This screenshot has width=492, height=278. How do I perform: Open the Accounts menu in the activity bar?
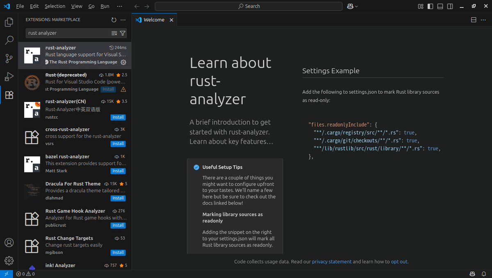tap(9, 242)
